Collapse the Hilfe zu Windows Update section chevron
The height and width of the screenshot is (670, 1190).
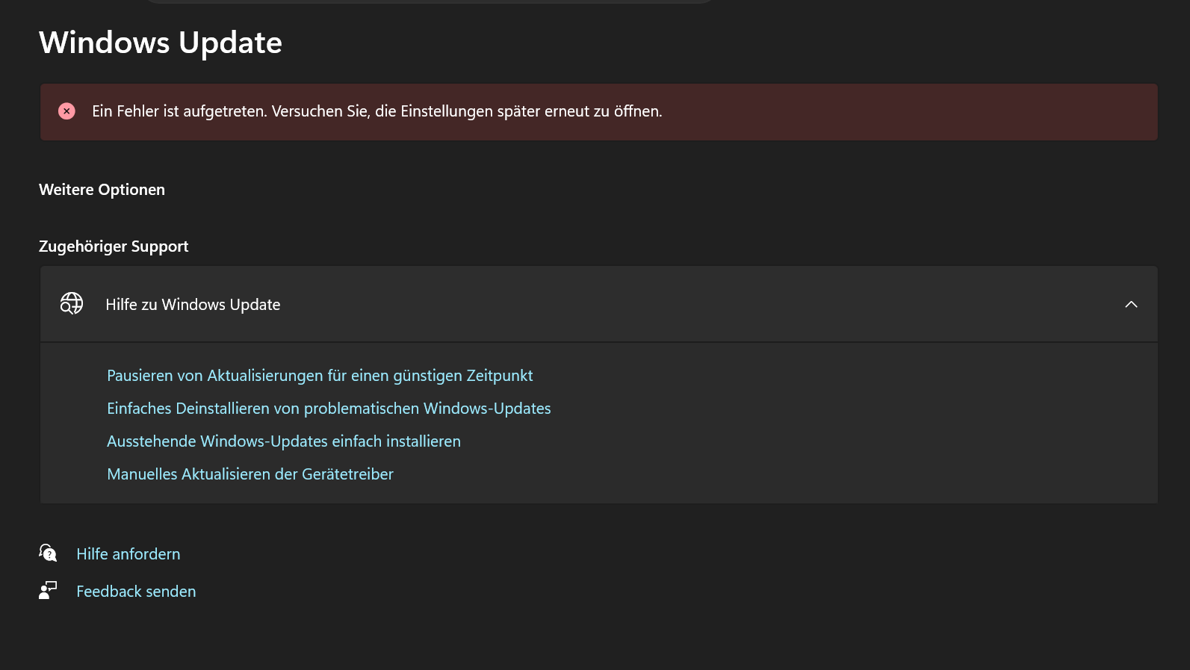tap(1131, 304)
